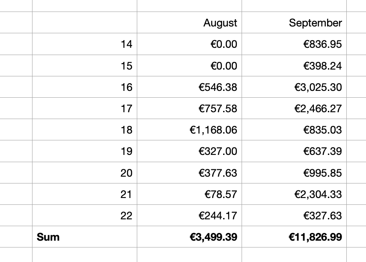Click the cell with €327.00
Screen dimensions: 366x262
(x=189, y=151)
